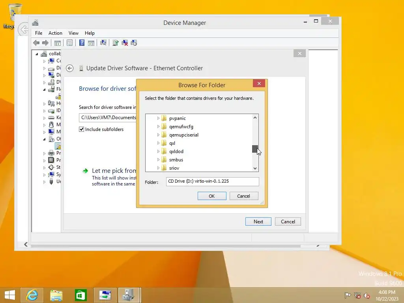
Task: Open the Windows Store taskbar icon
Action: (x=80, y=295)
